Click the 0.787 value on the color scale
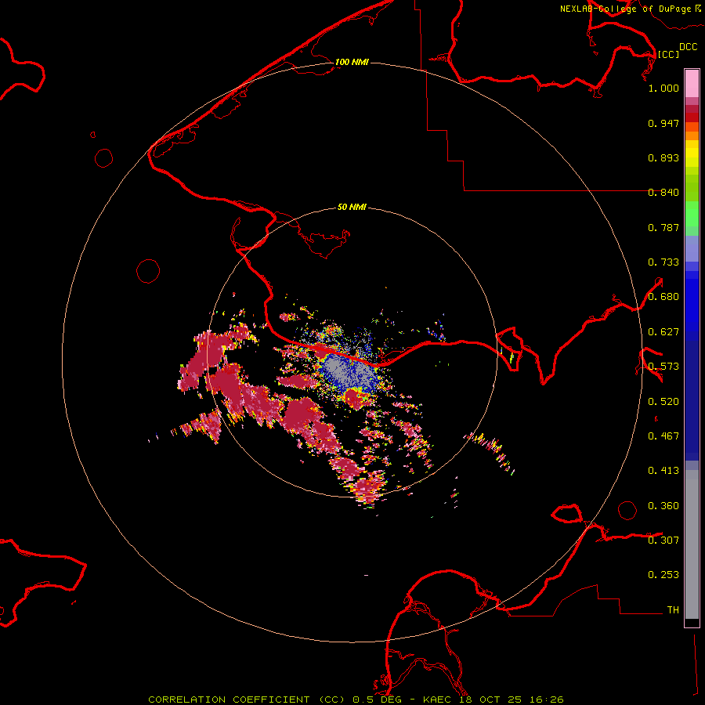 [x=663, y=227]
